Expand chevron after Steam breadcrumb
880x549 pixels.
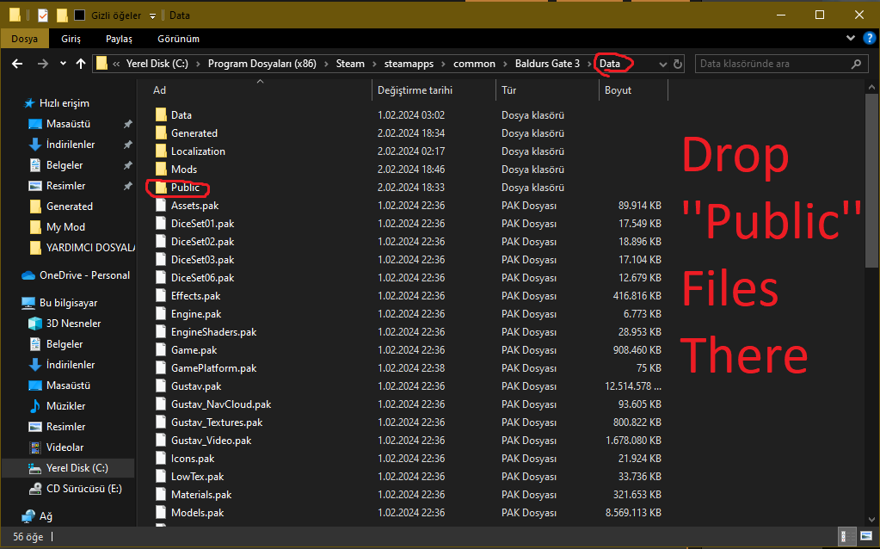374,64
